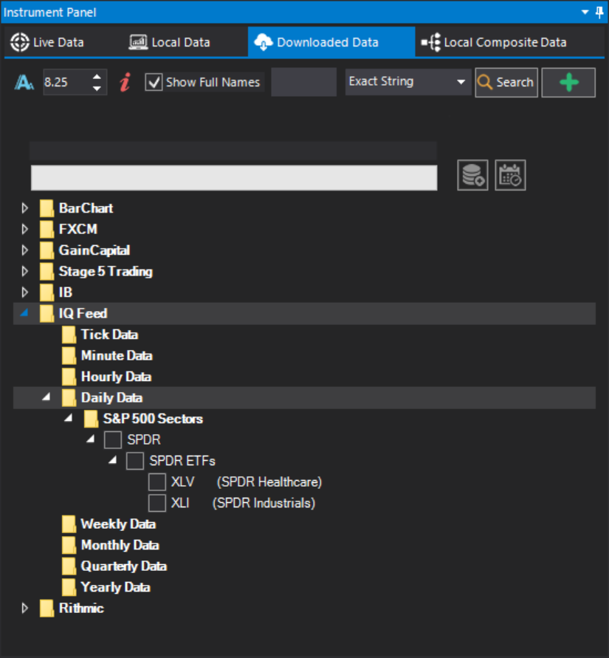This screenshot has height=658, width=609.
Task: Open the Exact String dropdown
Action: [408, 82]
